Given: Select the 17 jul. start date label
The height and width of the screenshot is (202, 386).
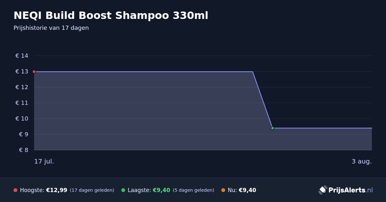Looking at the screenshot, I should point(44,161).
